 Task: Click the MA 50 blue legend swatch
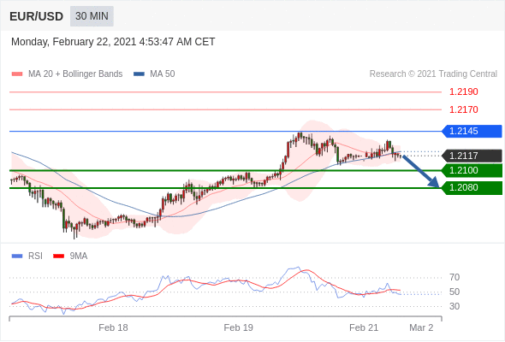click(x=139, y=74)
